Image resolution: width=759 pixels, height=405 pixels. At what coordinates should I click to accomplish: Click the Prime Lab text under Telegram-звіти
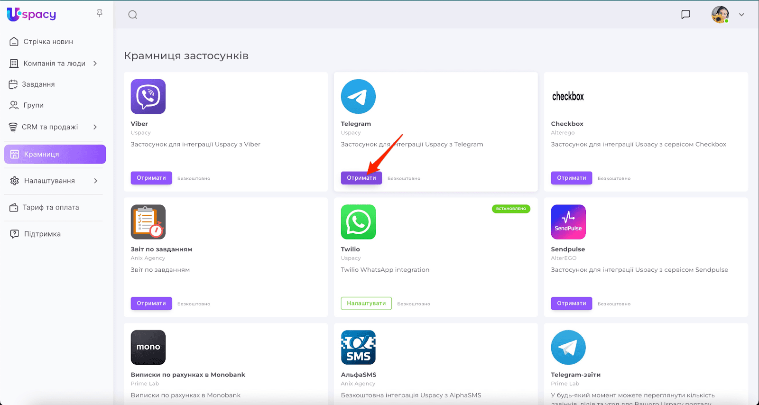tap(565, 384)
